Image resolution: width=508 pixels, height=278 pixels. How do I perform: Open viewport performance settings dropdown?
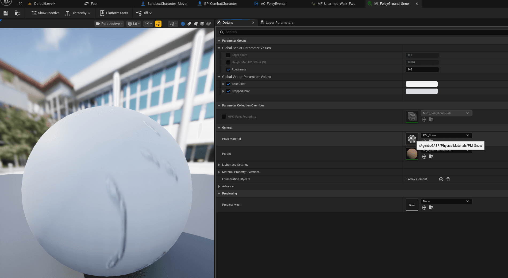(148, 24)
